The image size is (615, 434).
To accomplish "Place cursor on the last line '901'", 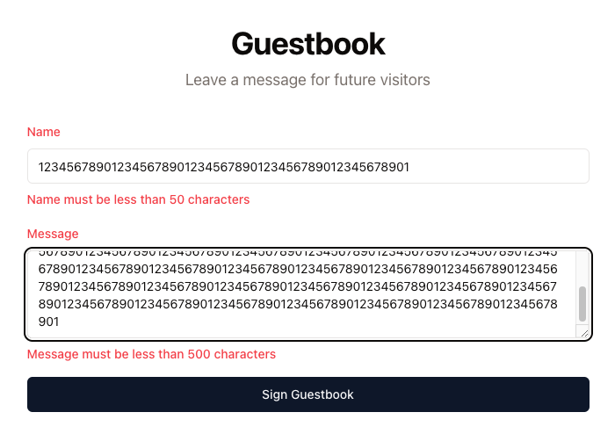I will 48,322.
